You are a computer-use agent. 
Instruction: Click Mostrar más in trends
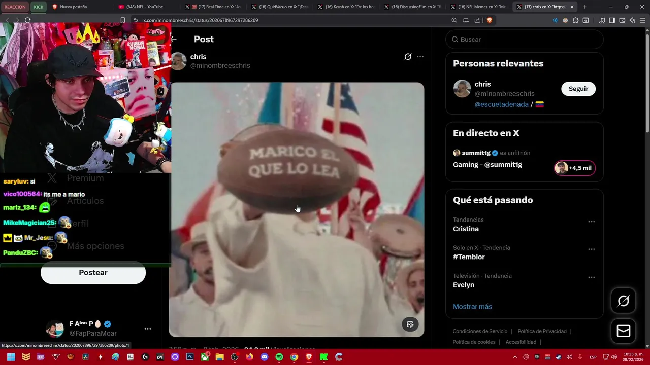click(472, 306)
